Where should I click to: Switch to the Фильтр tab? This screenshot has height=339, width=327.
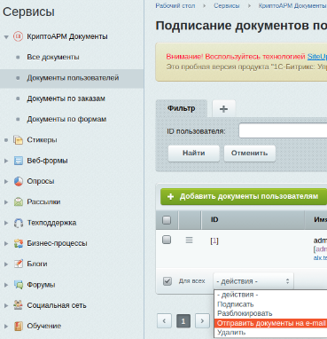point(182,108)
